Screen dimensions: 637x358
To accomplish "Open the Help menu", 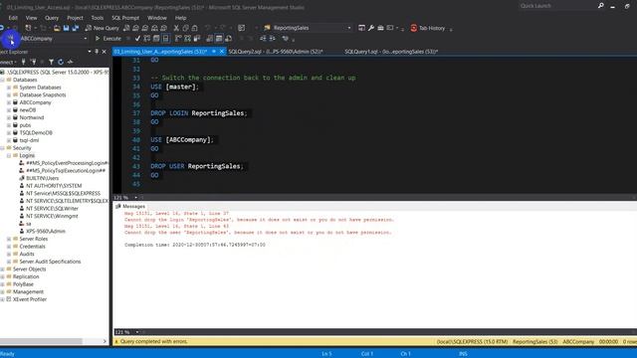I will [x=180, y=18].
